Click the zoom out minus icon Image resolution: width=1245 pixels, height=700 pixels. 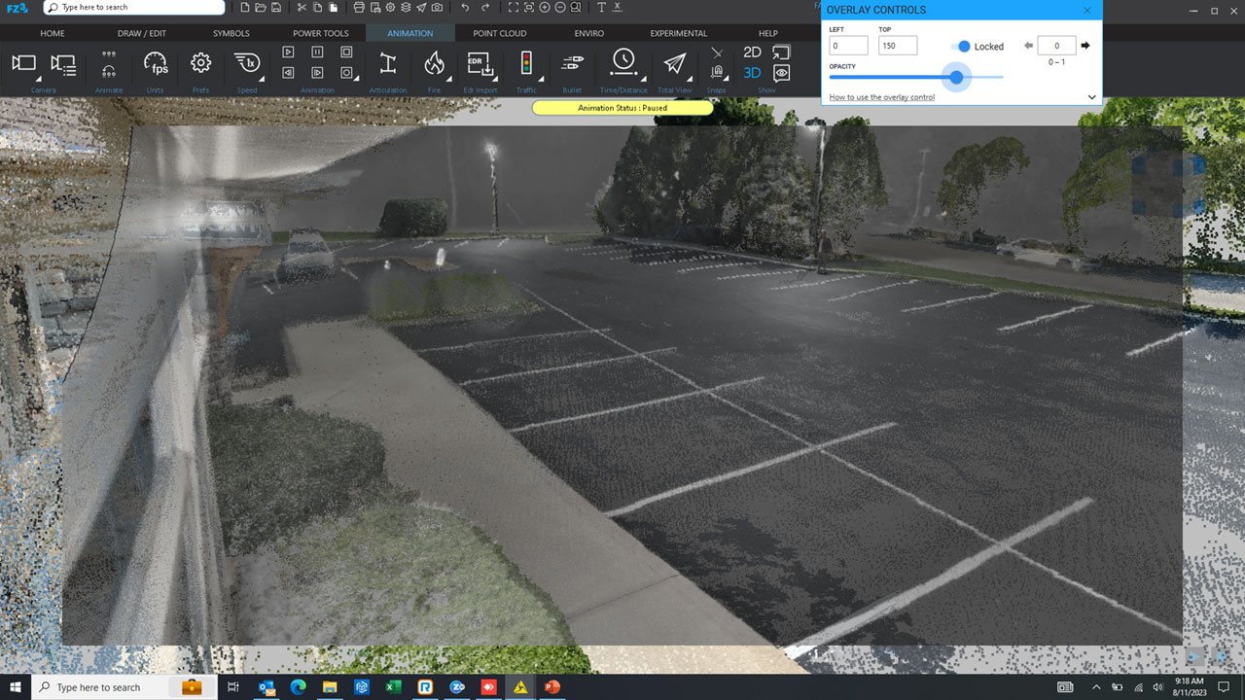(x=560, y=8)
